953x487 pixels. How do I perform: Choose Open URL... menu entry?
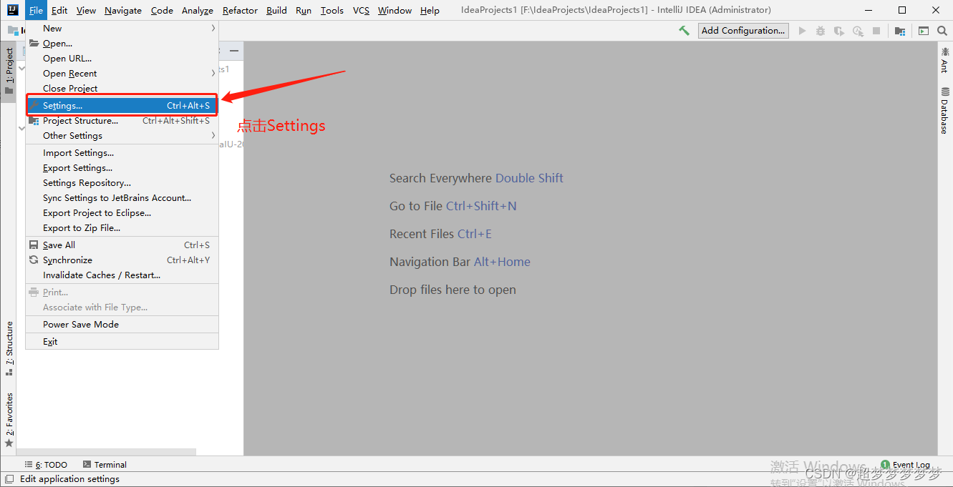122,59
